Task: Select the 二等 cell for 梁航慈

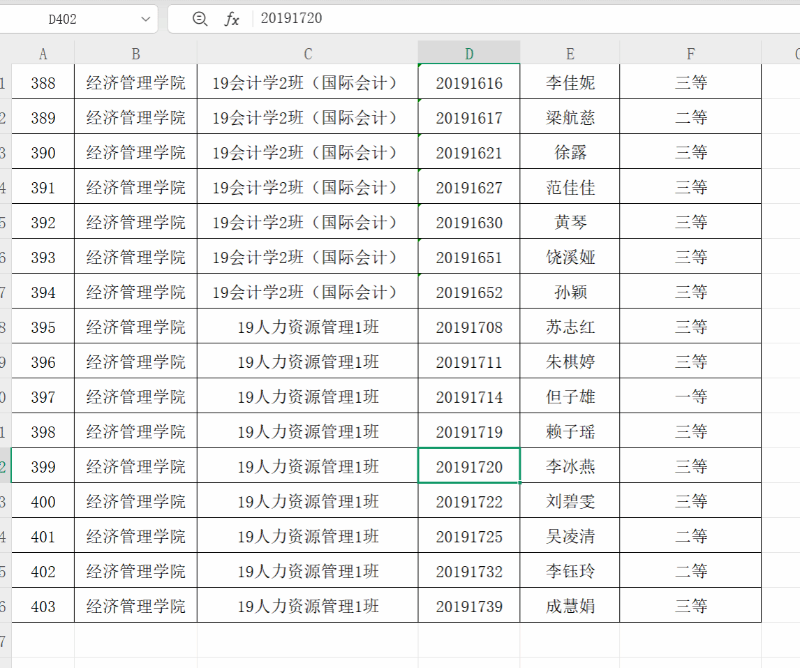Action: point(690,118)
